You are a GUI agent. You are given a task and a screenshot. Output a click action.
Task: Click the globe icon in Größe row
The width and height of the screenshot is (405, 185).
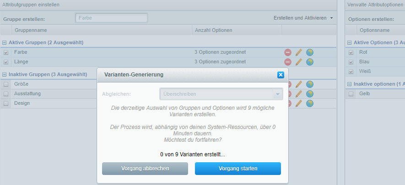tap(310, 84)
